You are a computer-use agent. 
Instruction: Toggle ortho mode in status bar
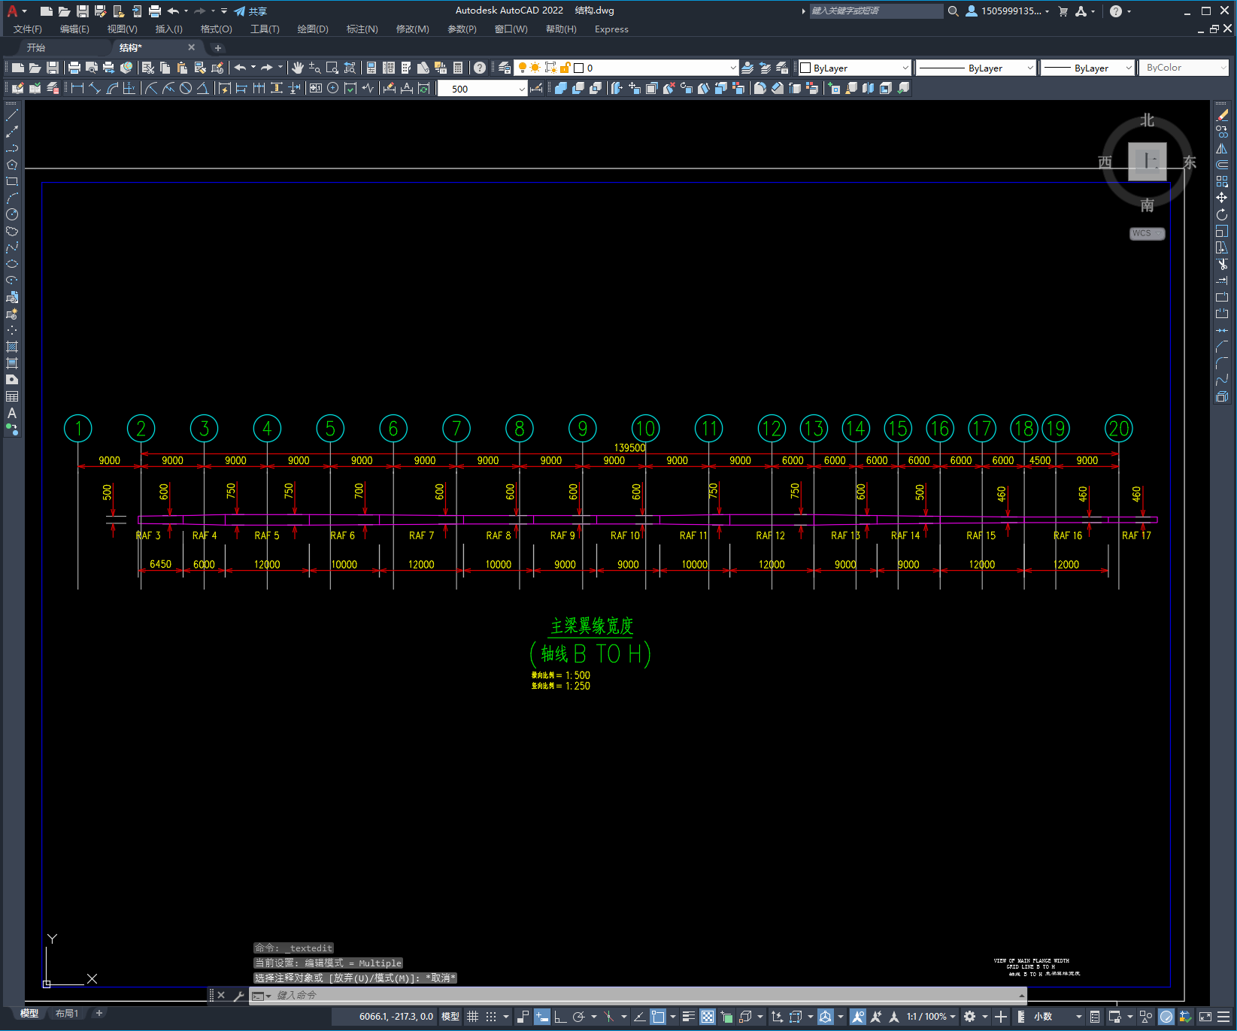(x=561, y=1017)
